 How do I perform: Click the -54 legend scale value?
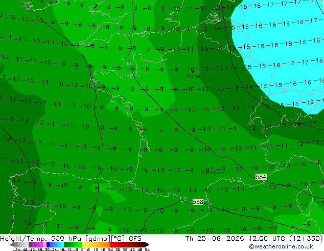click(x=16, y=249)
